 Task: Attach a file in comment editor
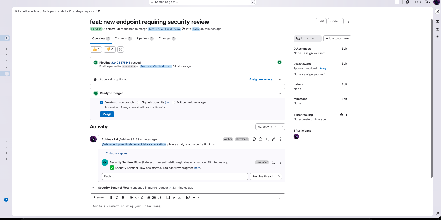click(x=174, y=197)
